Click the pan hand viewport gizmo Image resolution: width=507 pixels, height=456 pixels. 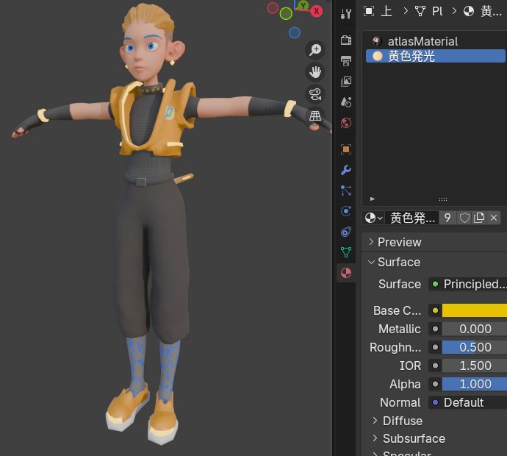click(315, 72)
